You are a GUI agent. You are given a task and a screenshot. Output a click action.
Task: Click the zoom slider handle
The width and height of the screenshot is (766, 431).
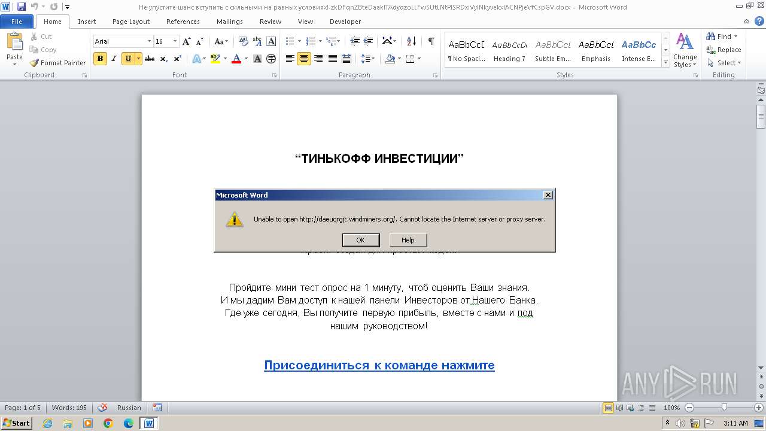[x=724, y=408]
